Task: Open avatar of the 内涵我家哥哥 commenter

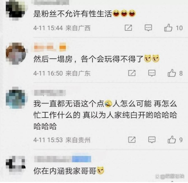Action: [16, 164]
